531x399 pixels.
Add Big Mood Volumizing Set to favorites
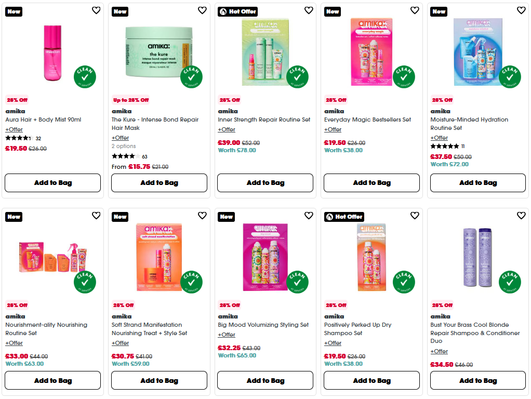(x=309, y=216)
